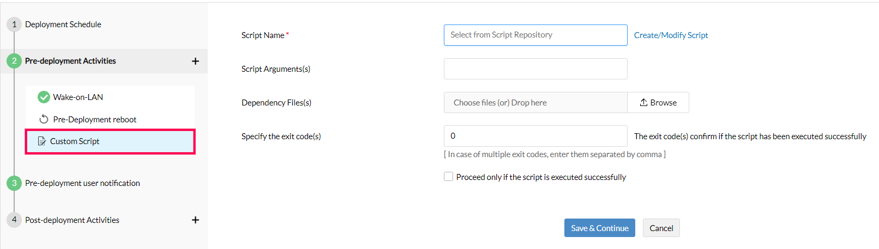879x249 pixels.
Task: Open the Create/Modify Script link
Action: 671,35
